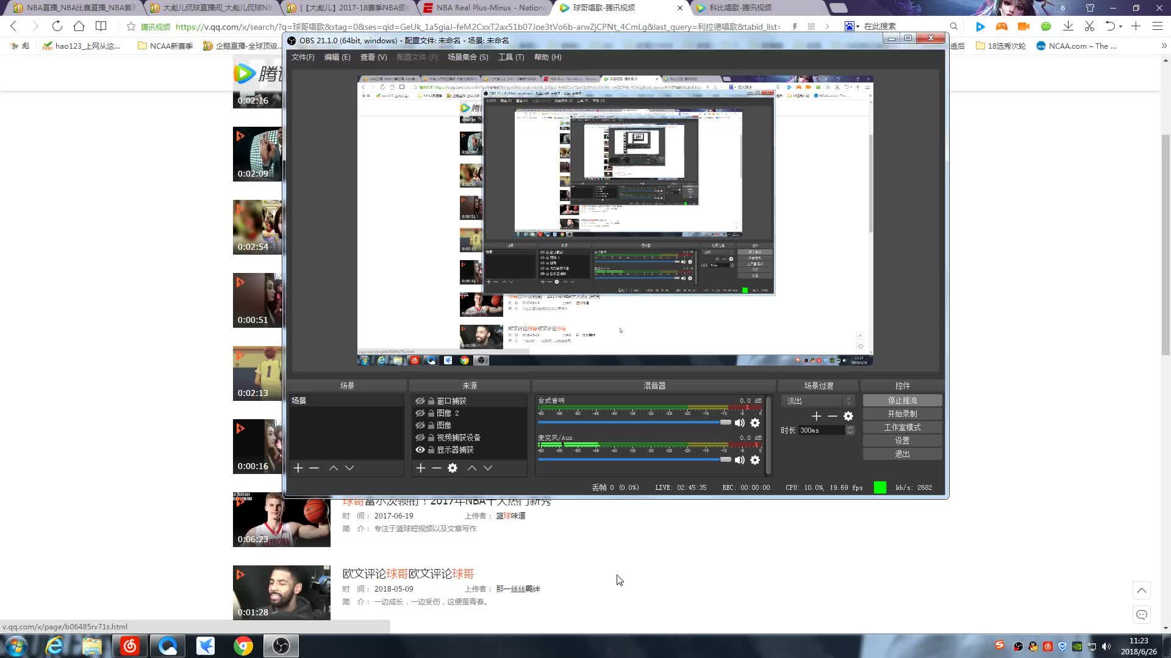Open the 工具 (T) menu
Viewport: 1171px width, 658px height.
coord(510,57)
